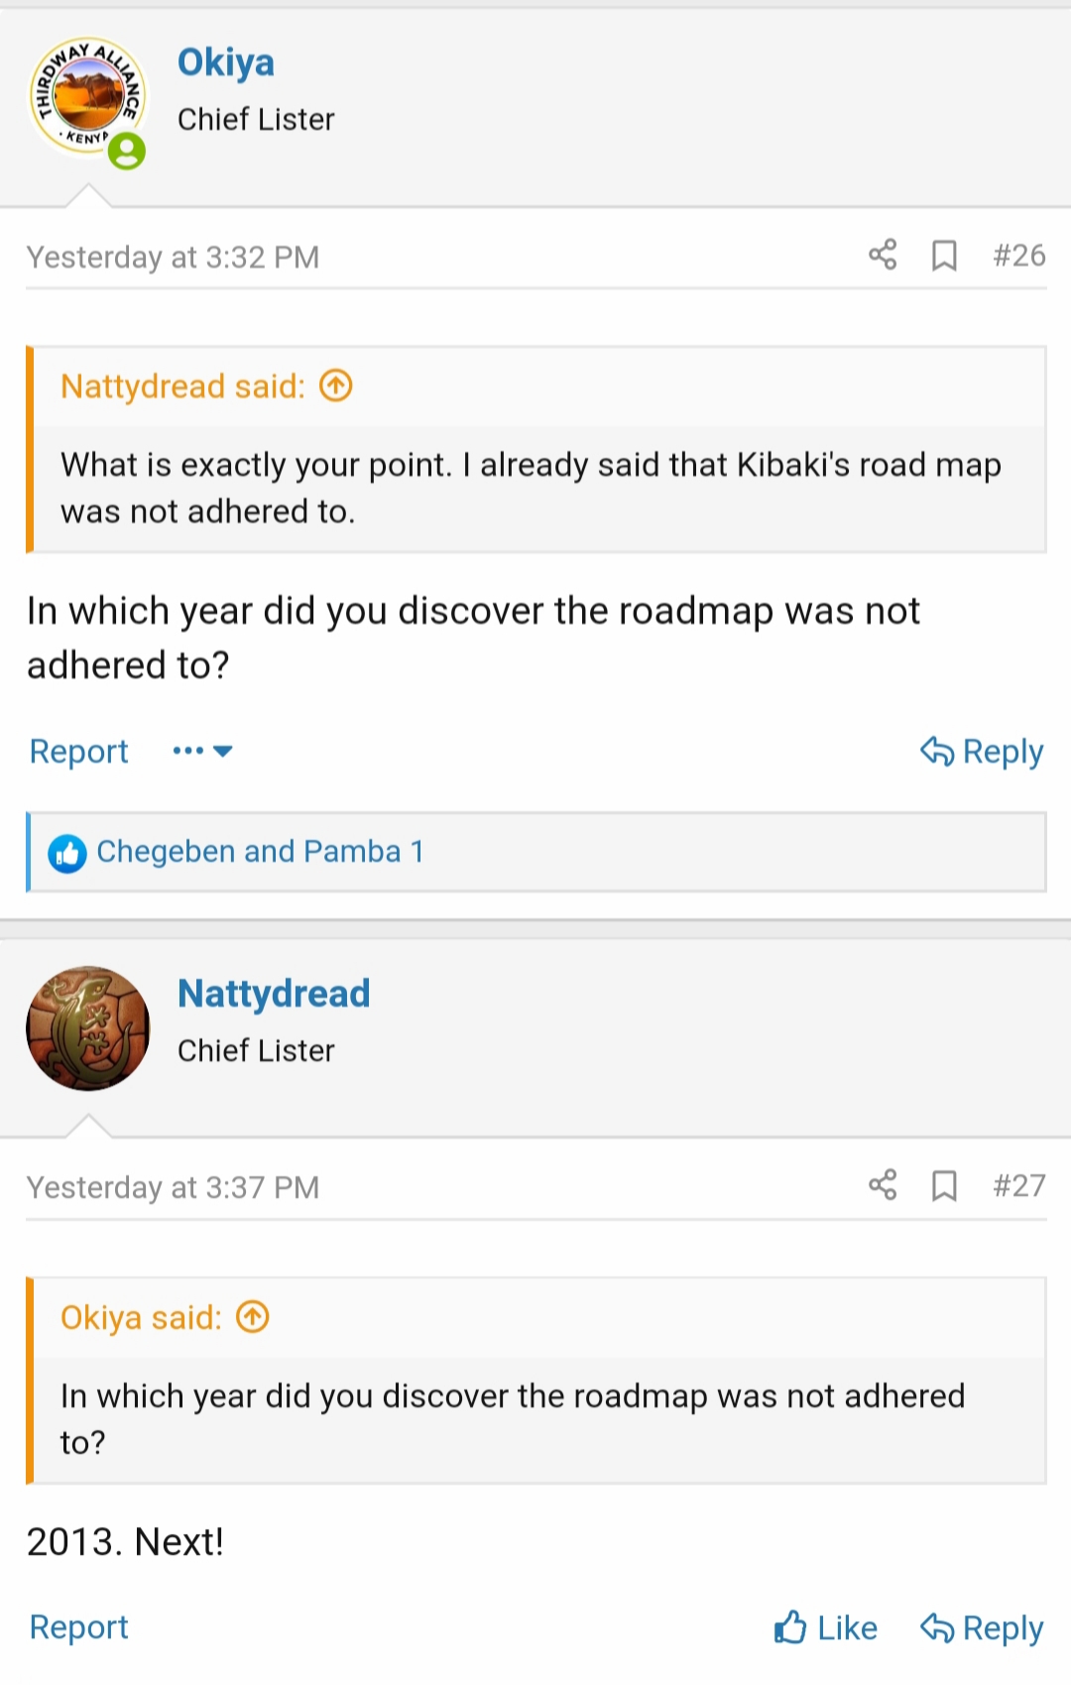View Nattydread's lizard avatar
Image resolution: width=1071 pixels, height=1685 pixels.
point(88,1028)
